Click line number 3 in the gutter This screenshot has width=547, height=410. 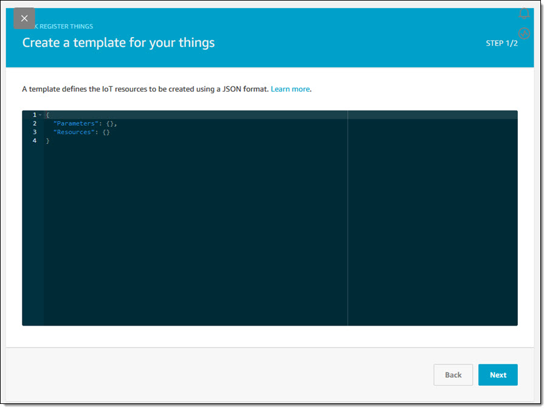click(34, 132)
